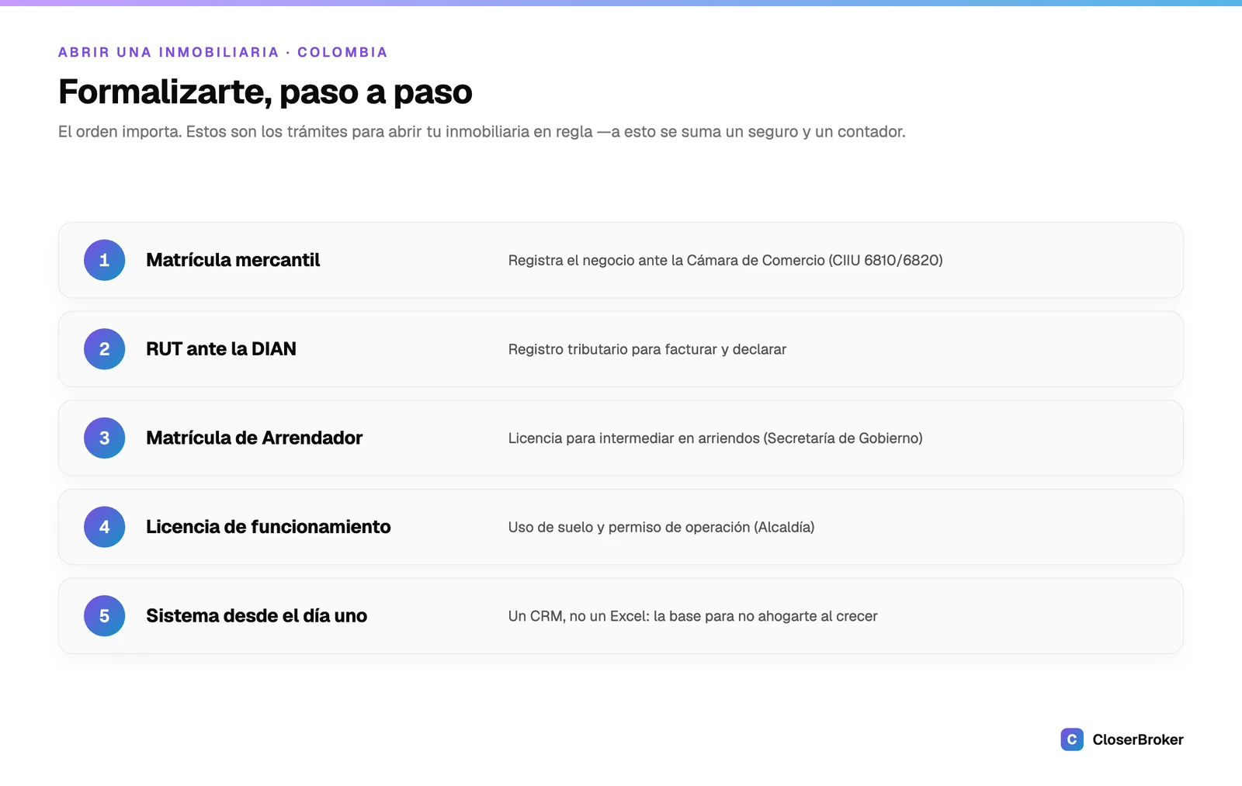1242x786 pixels.
Task: Click the 'Formalizarte, paso a paso' title
Action: coord(265,92)
